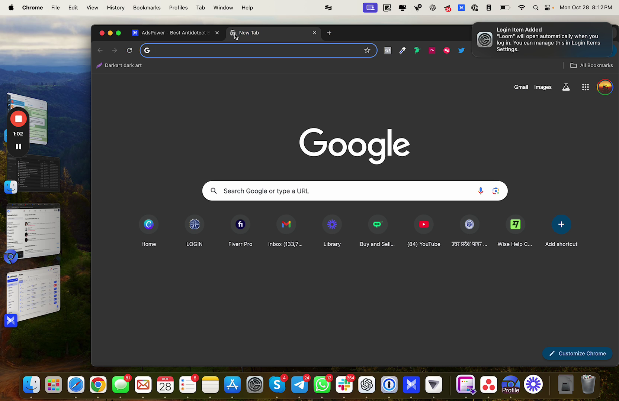Click Add shortcut button
619x401 pixels.
tap(561, 231)
